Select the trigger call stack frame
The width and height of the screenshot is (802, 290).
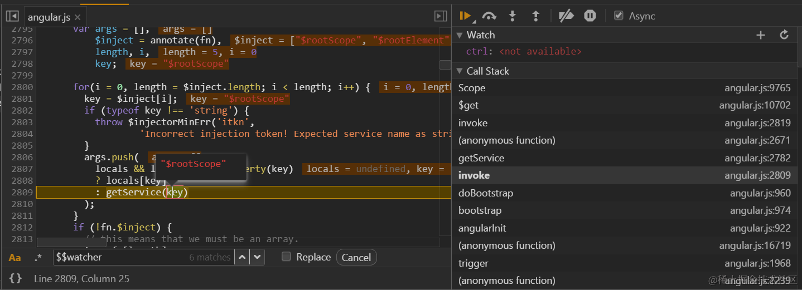pyautogui.click(x=625, y=263)
